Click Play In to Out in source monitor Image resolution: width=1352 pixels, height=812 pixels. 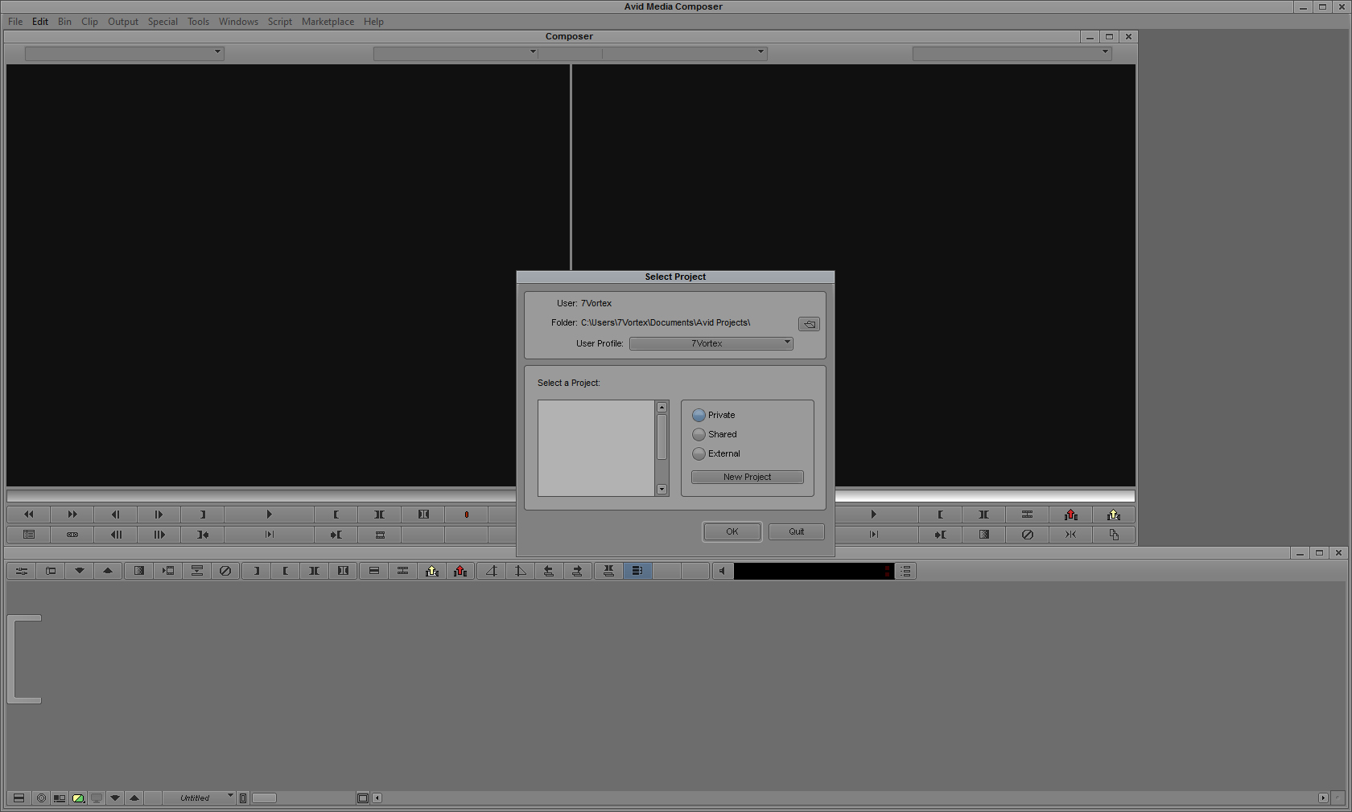click(x=269, y=535)
